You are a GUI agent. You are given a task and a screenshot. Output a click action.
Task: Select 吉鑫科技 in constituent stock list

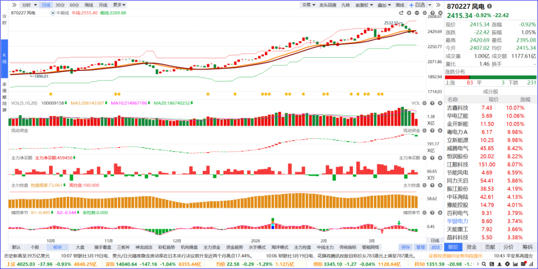pos(457,108)
